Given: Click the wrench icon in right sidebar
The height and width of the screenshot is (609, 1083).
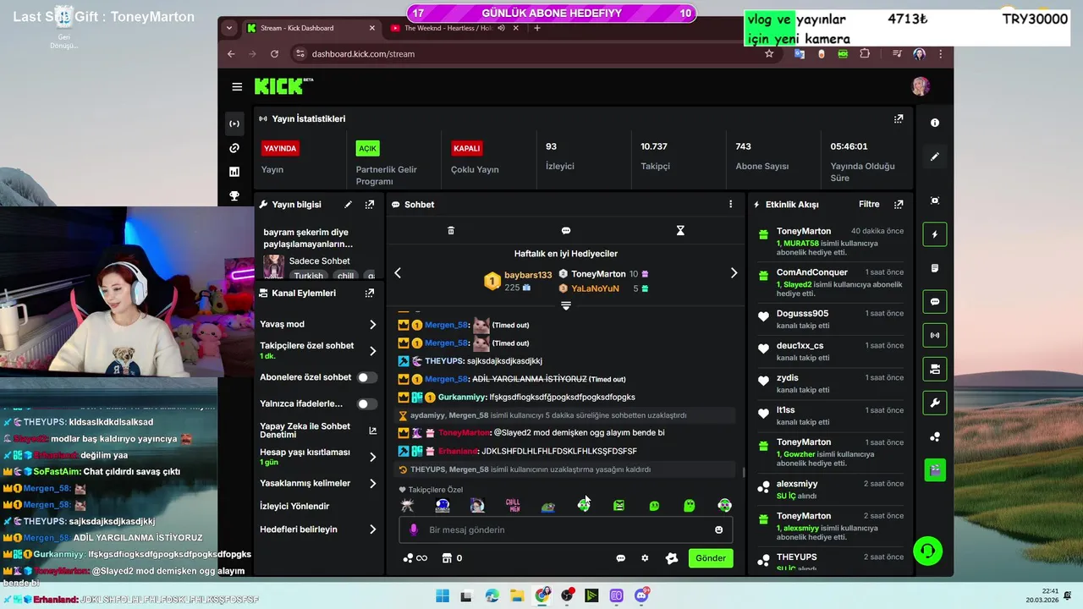Looking at the screenshot, I should point(935,403).
